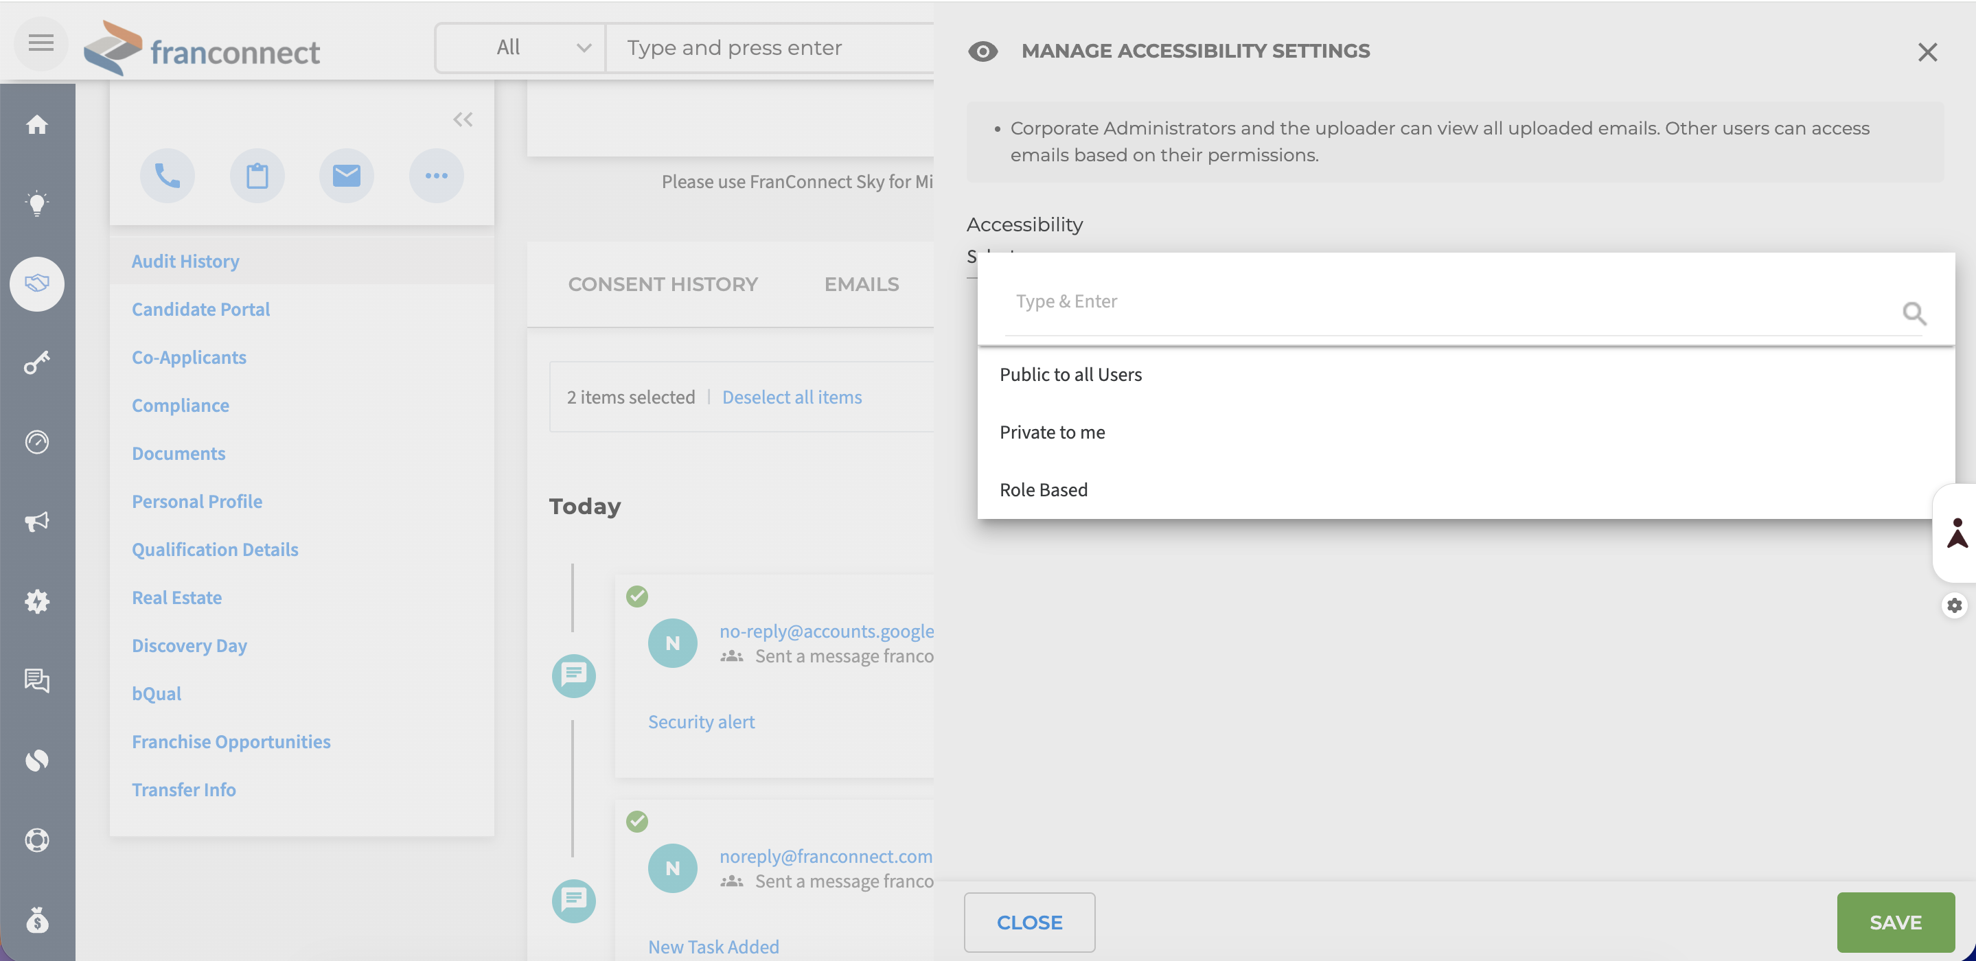Open the hamburger navigation menu
The image size is (1976, 961).
pos(41,43)
